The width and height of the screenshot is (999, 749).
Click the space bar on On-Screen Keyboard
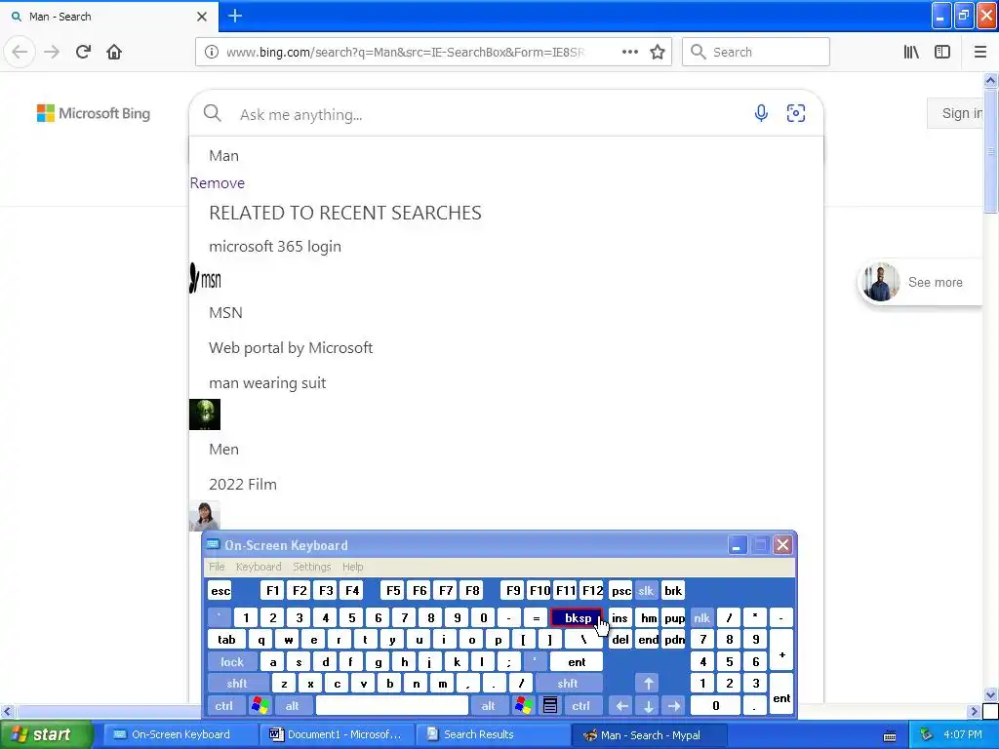coord(392,706)
